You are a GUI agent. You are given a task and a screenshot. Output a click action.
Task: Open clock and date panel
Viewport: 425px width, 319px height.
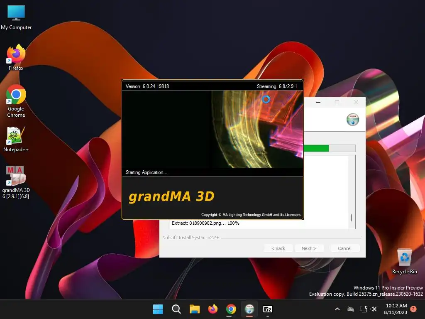coord(396,309)
